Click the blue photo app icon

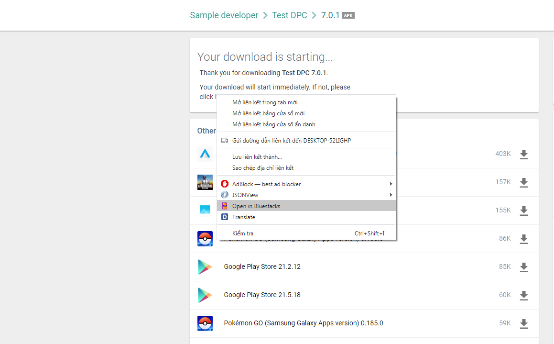tap(205, 210)
